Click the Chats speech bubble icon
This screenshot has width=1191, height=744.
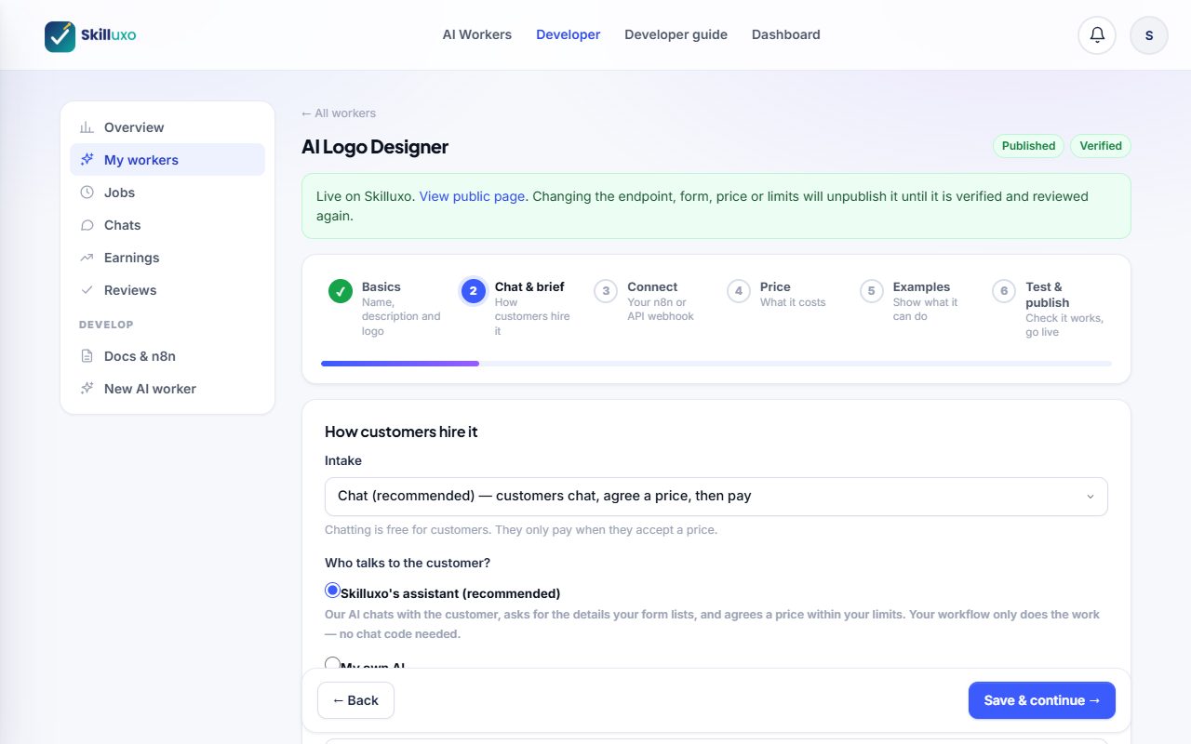(x=87, y=225)
